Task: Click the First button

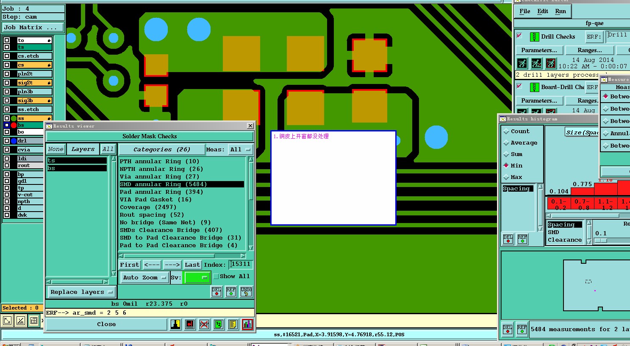Action: [x=130, y=265]
